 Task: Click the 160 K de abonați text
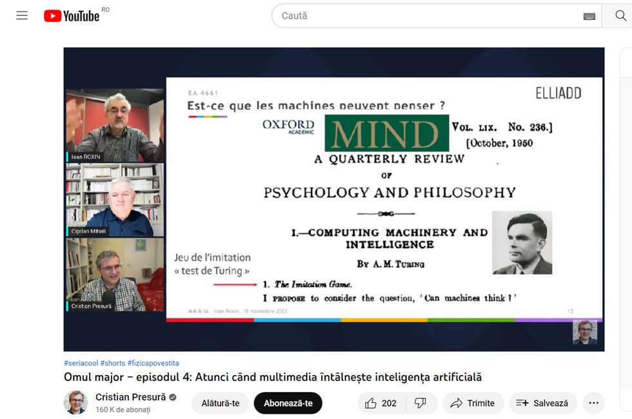point(123,409)
